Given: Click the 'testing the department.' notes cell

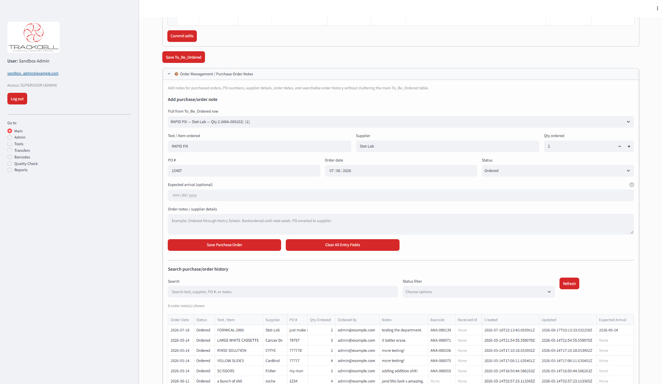Looking at the screenshot, I should click(403, 330).
